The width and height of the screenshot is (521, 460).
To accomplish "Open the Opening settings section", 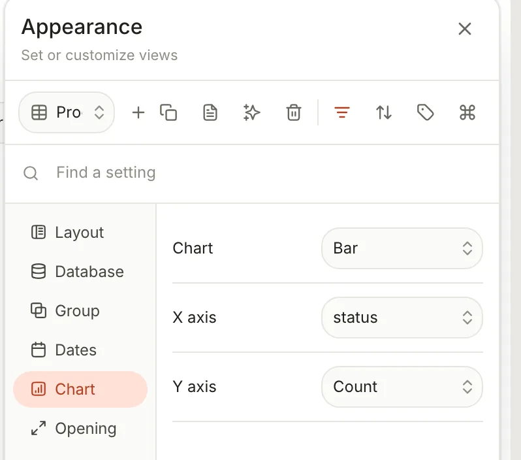I will [x=80, y=429].
